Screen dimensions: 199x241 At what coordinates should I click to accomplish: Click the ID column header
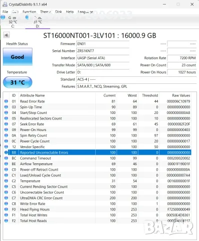click(x=14, y=95)
